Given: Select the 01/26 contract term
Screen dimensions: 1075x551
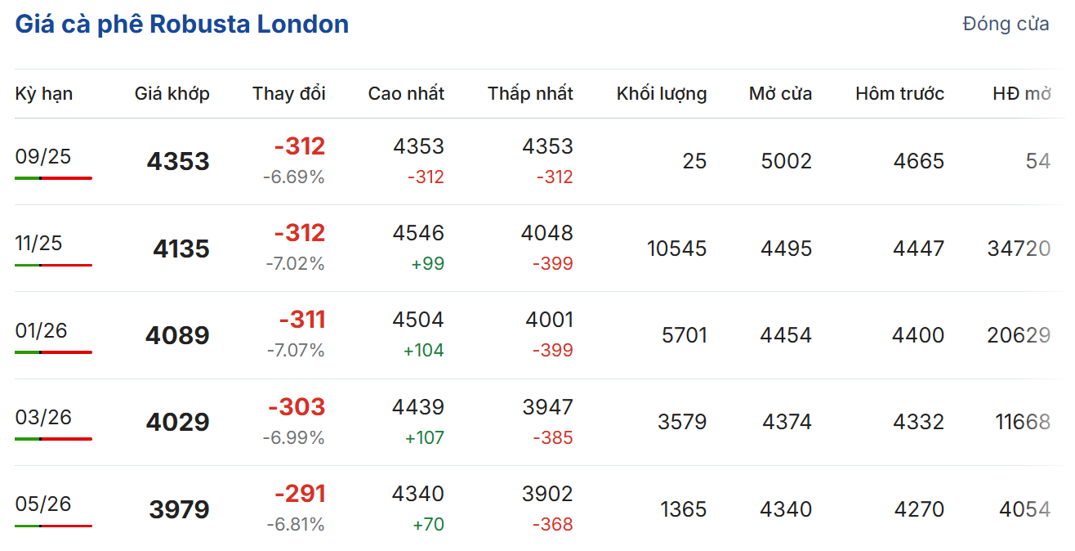Looking at the screenshot, I should tap(41, 330).
